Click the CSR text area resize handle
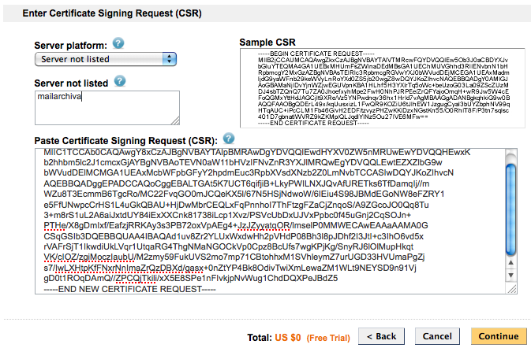Screen dimensions: 531x348 pos(512,289)
